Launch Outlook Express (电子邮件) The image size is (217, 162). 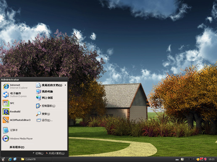click(x=18, y=95)
